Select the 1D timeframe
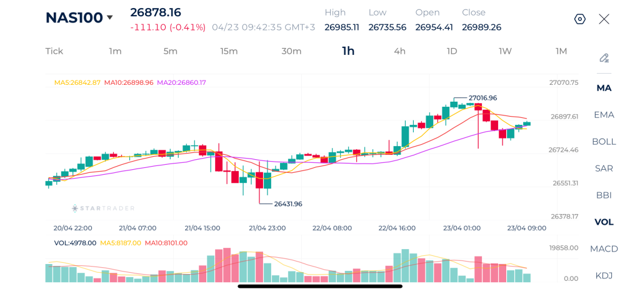This screenshot has height=294, width=640. pos(452,51)
